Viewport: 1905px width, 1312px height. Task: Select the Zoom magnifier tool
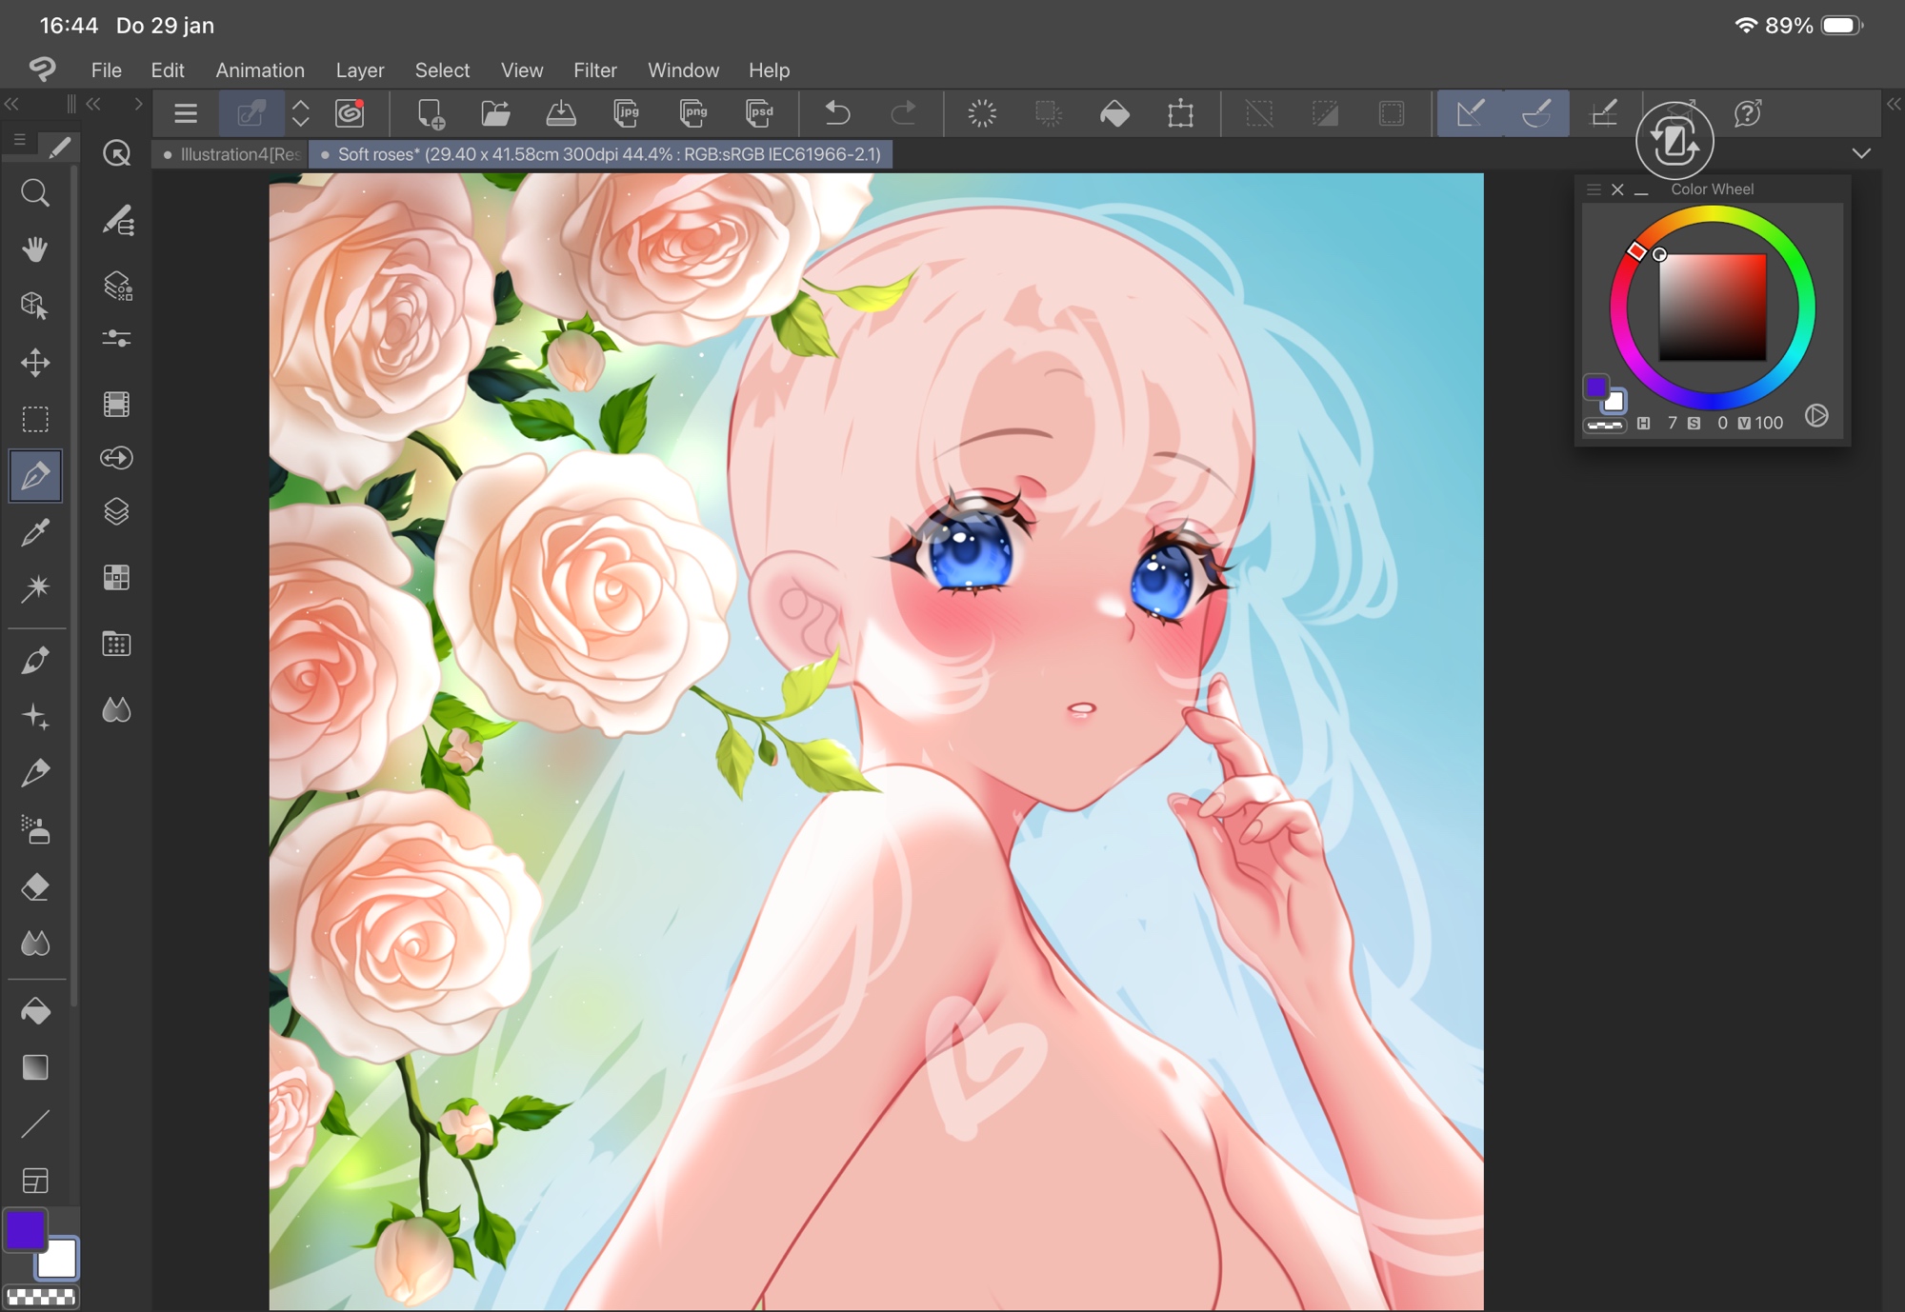35,193
